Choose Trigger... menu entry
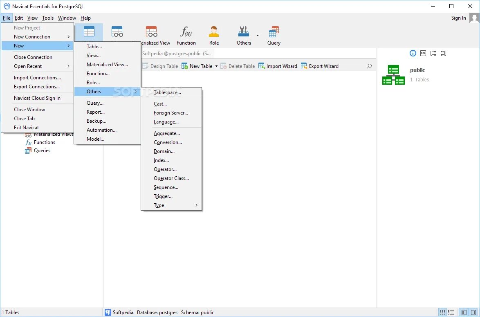Viewport: 480px width, 317px height. pyautogui.click(x=171, y=196)
